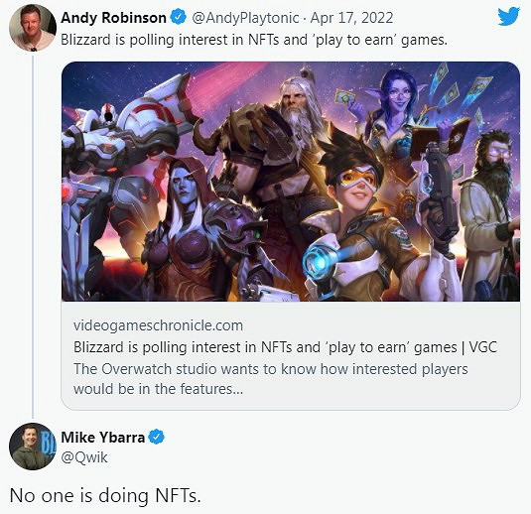Open Mike Ybarra's profile avatar
The height and width of the screenshot is (514, 531).
pos(33,447)
